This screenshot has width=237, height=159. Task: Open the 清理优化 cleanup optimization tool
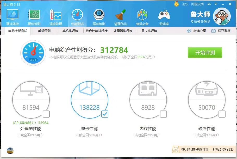pos(120,17)
